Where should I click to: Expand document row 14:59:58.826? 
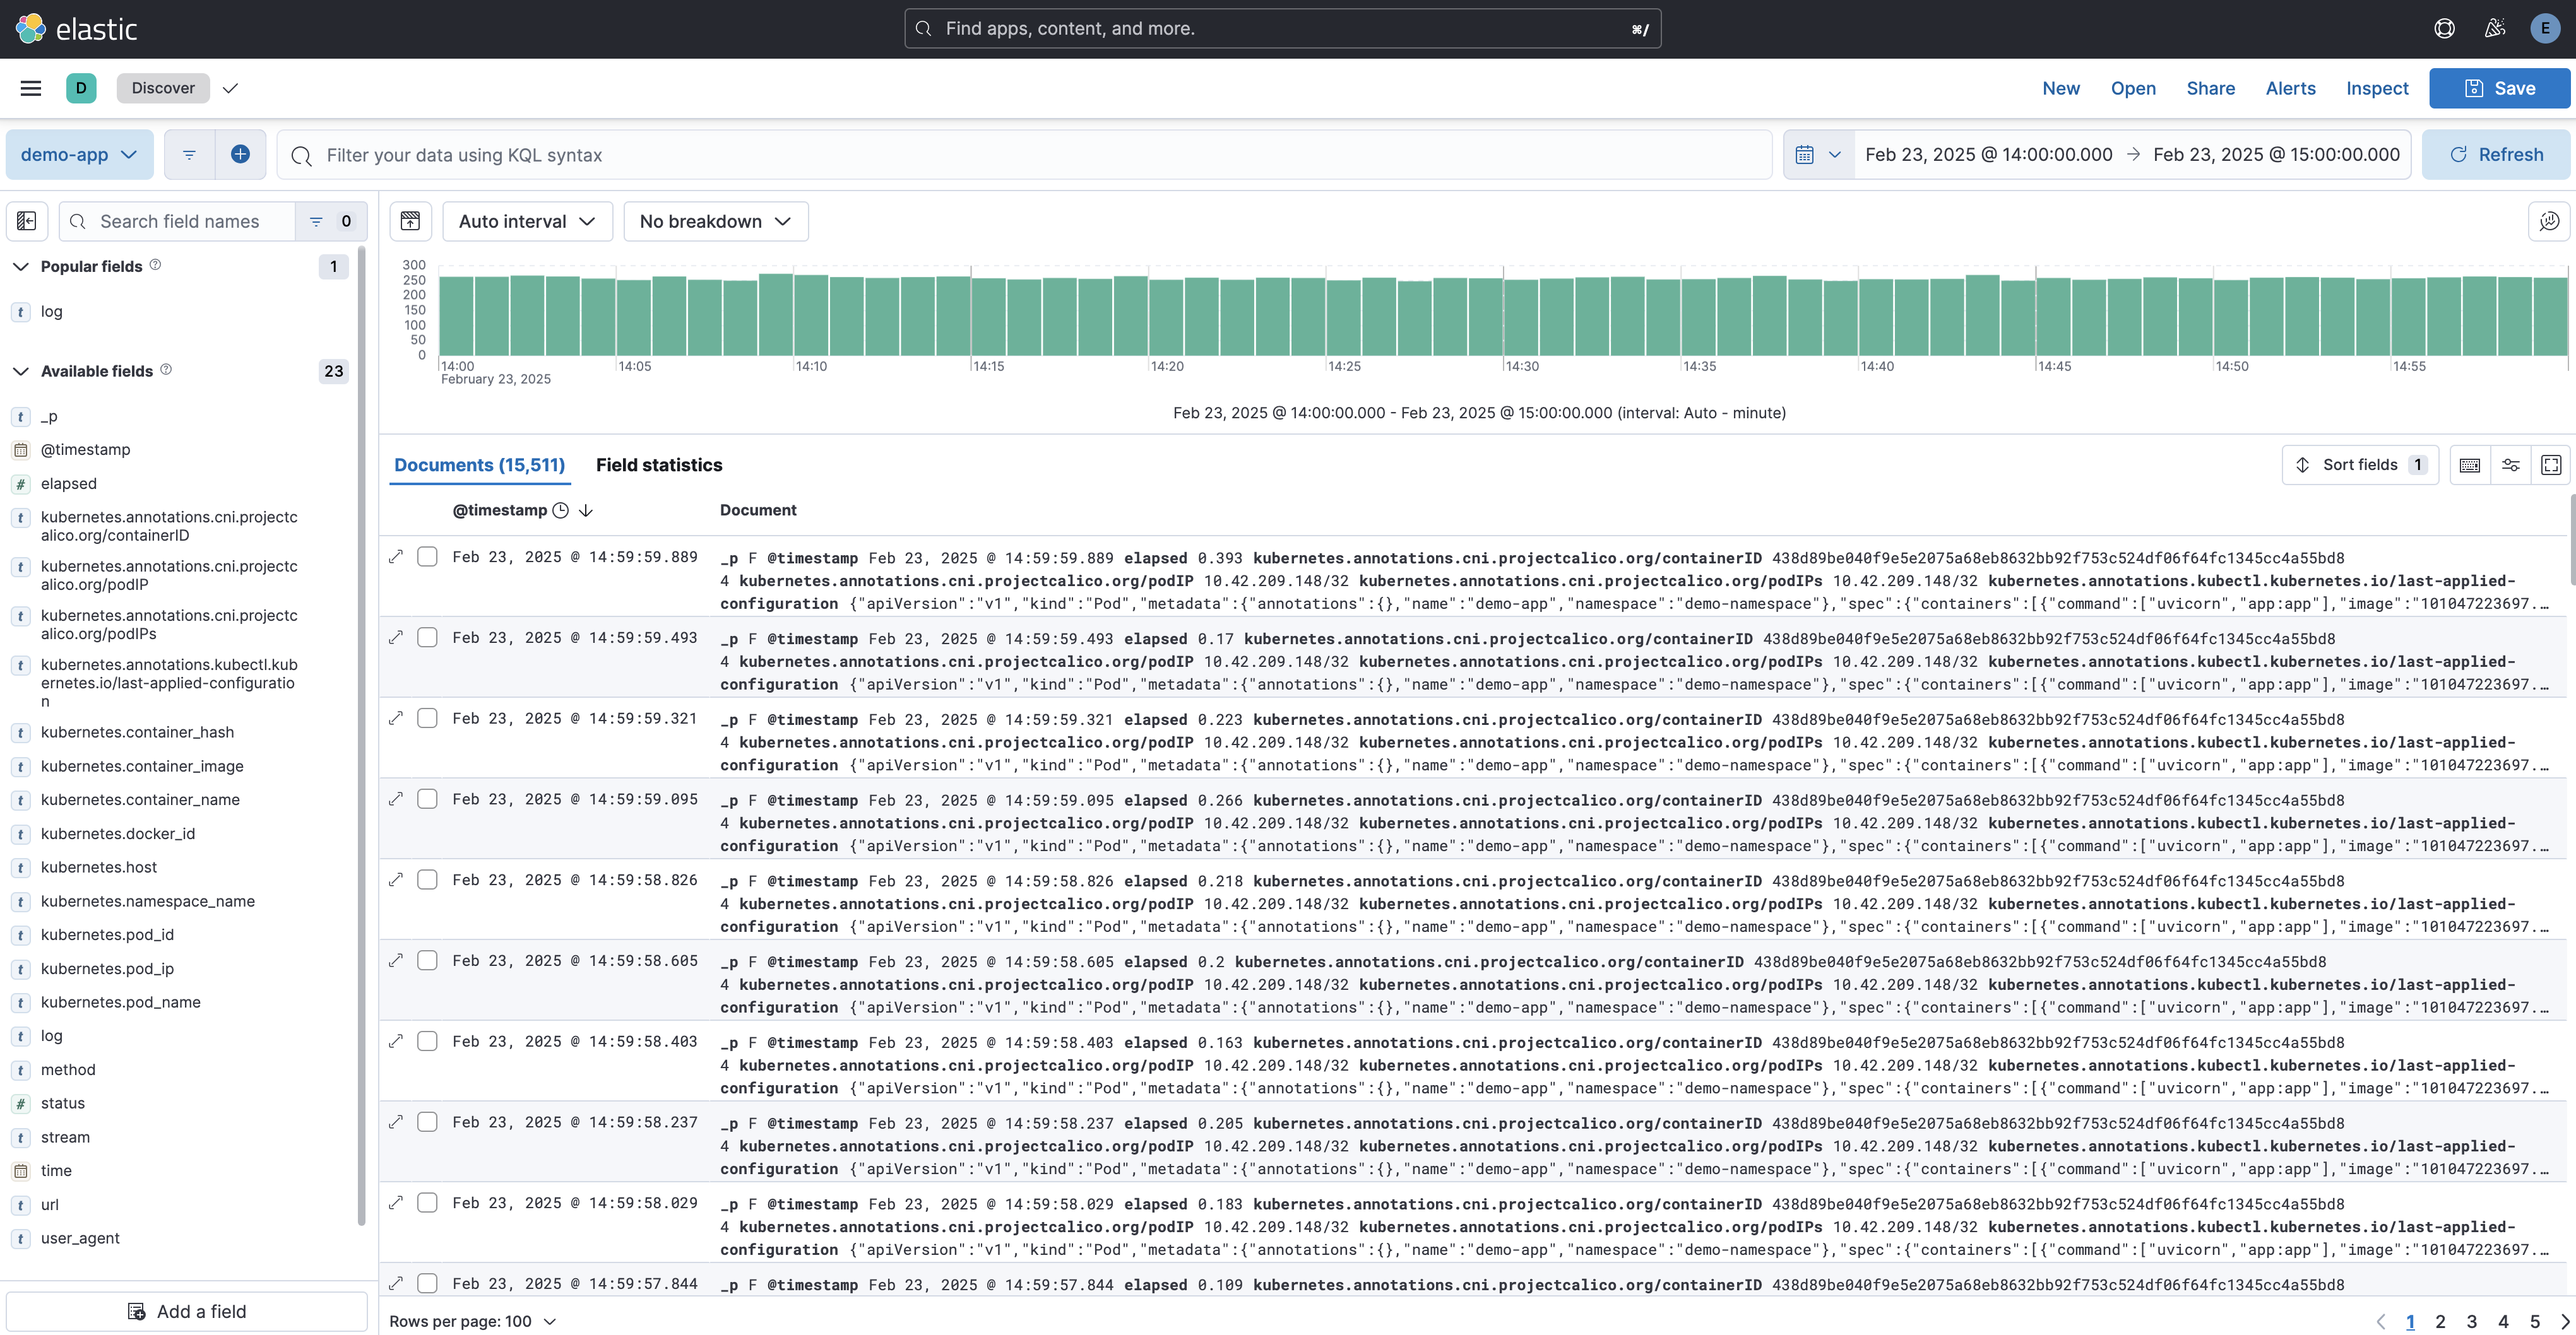click(396, 879)
